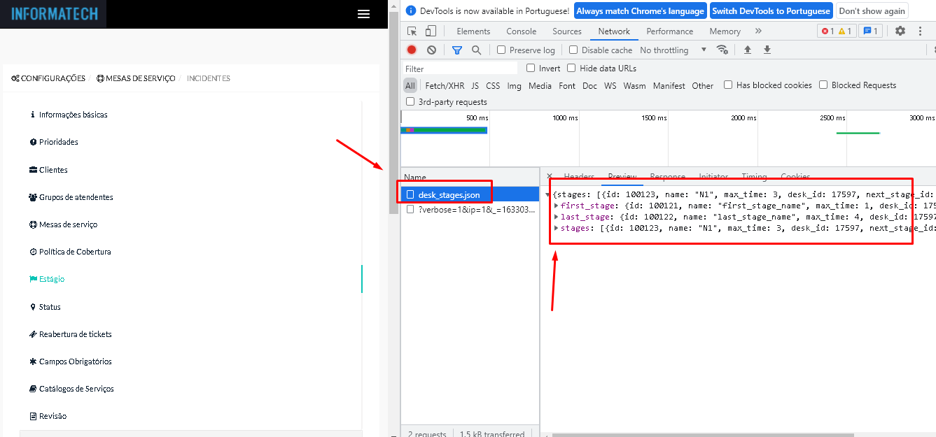Select the Network tab
The image size is (936, 437).
tap(614, 31)
